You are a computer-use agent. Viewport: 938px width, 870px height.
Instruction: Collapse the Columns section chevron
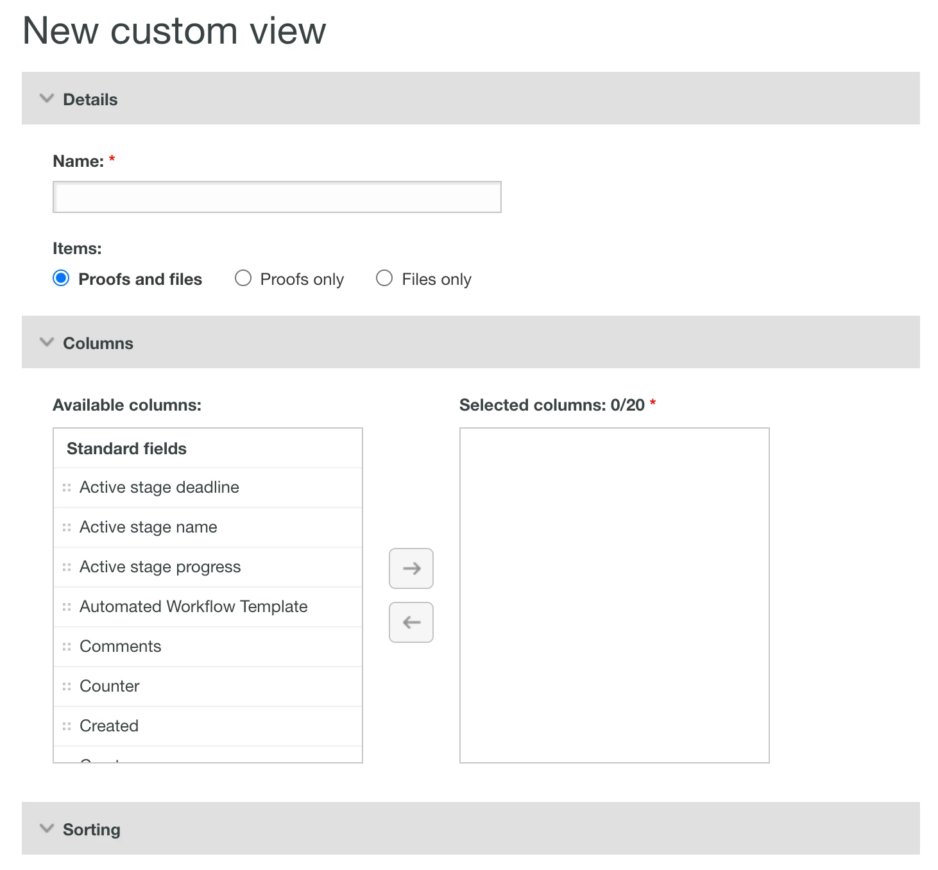click(47, 343)
